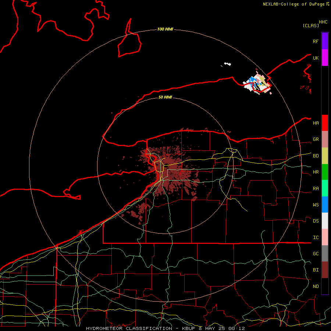This screenshot has height=331, width=331.
Task: Select the BD yellow legend swatch
Action: (325, 156)
